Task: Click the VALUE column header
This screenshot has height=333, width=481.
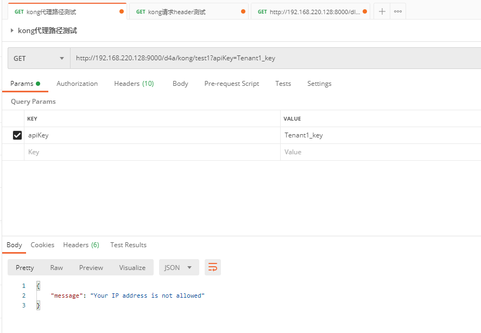Action: click(x=292, y=119)
